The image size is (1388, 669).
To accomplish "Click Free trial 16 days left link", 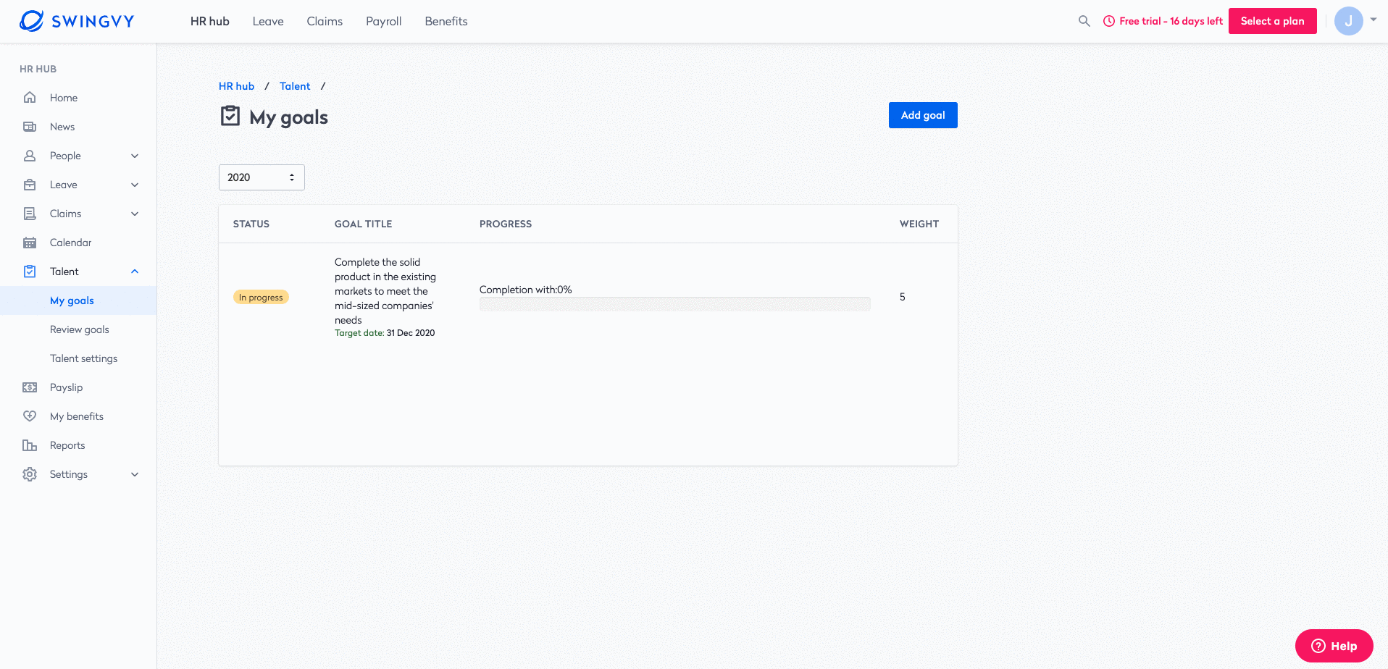I will click(1171, 21).
